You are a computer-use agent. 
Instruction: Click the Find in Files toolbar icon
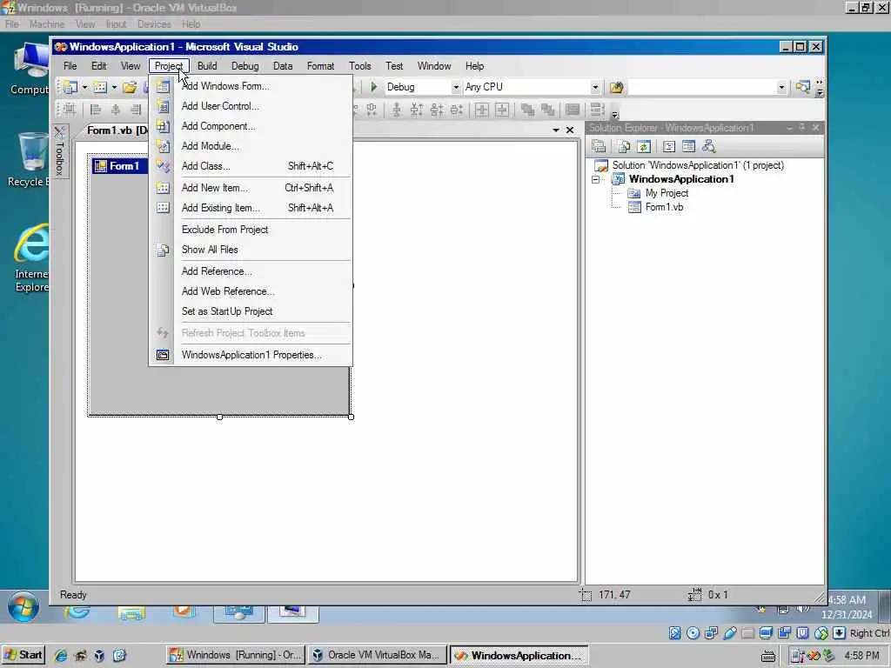[616, 87]
